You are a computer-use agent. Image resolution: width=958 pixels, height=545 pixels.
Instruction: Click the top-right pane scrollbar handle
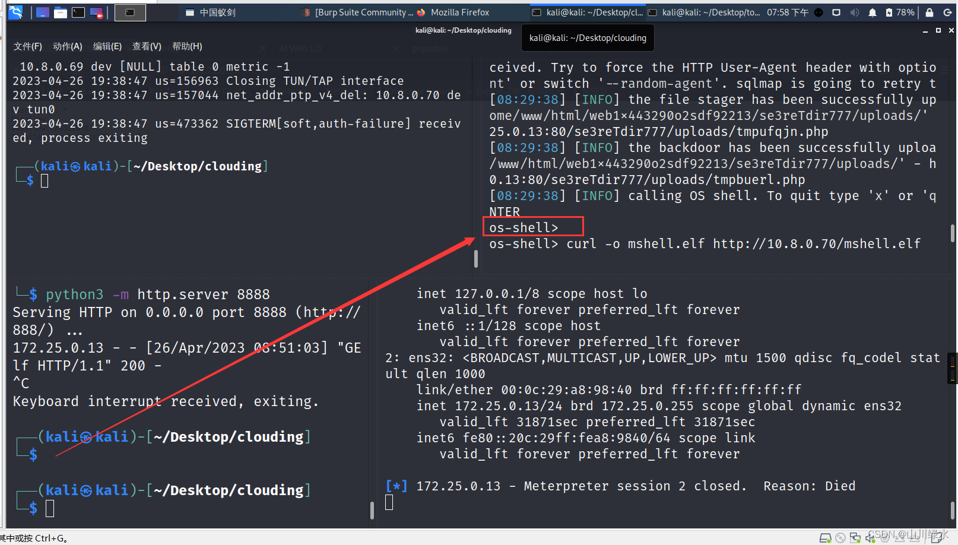click(x=952, y=233)
